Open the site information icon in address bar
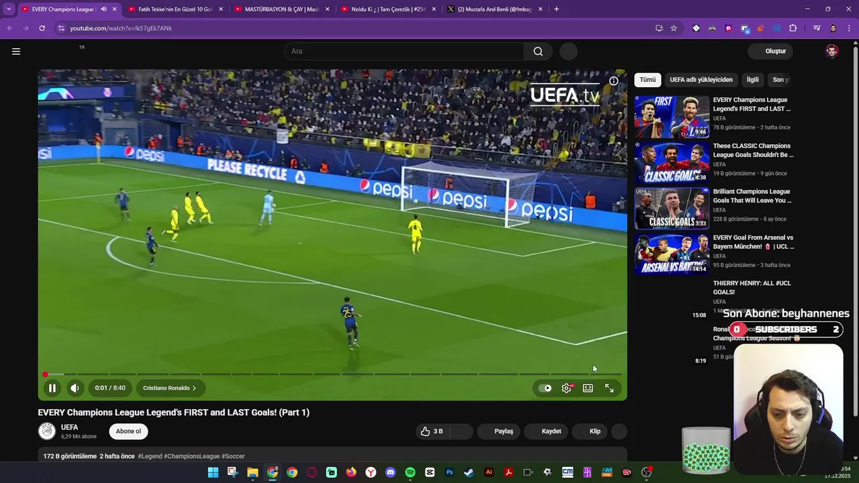Image resolution: width=859 pixels, height=483 pixels. pyautogui.click(x=61, y=28)
